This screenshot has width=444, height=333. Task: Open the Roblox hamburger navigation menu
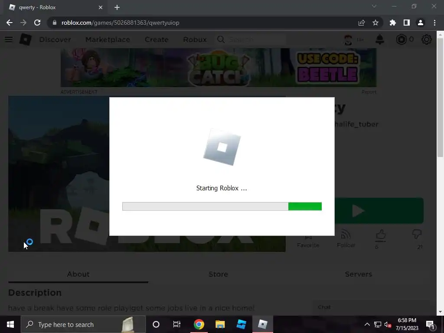[x=9, y=39]
